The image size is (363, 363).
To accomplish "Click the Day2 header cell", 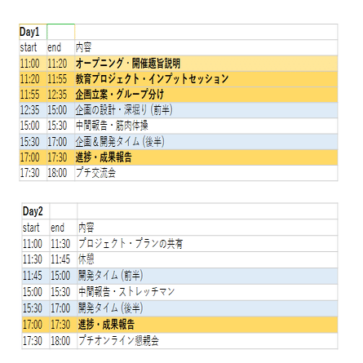I will [36, 211].
